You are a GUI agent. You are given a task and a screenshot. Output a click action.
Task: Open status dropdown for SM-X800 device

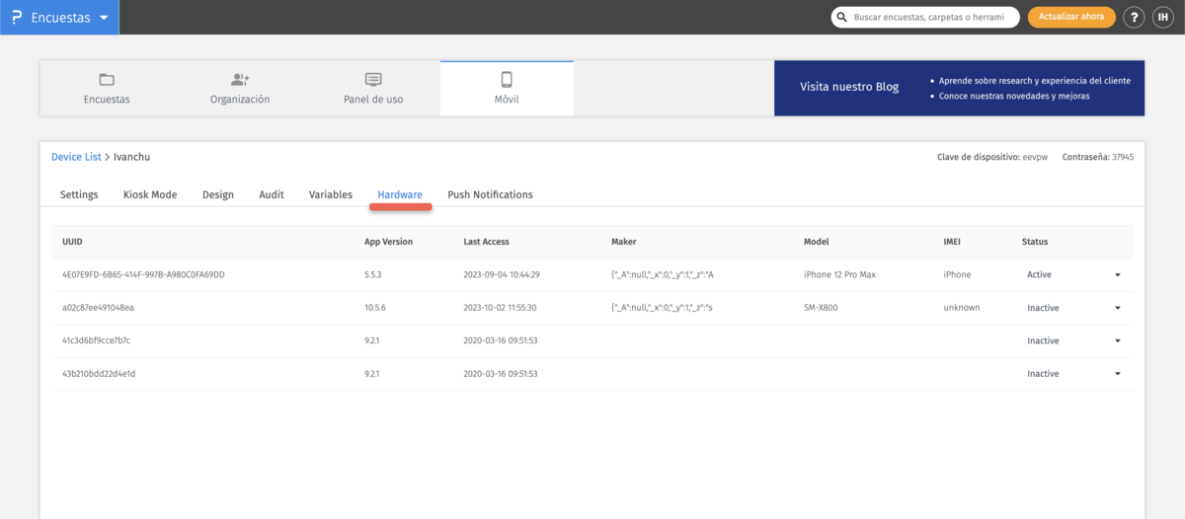coord(1118,308)
